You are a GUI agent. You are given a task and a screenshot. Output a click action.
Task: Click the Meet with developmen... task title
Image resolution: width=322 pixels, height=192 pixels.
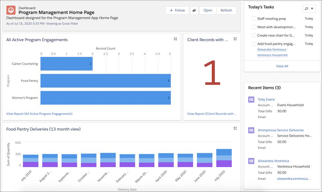click(276, 27)
